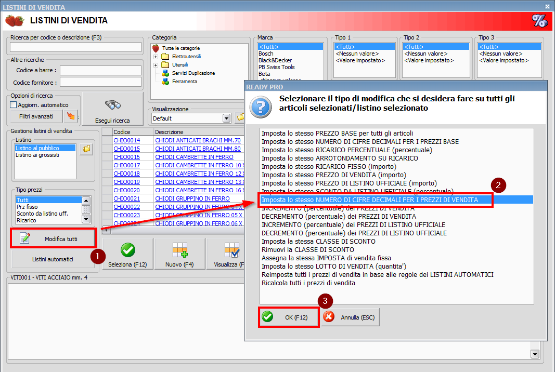Click the binoculars Esegui ricerca button
Viewport: 555px width, 372px height.
[112, 109]
